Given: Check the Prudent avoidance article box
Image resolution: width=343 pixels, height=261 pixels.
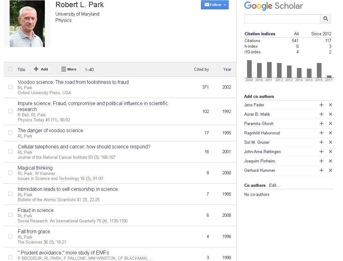Looking at the screenshot, I should coord(10,258).
